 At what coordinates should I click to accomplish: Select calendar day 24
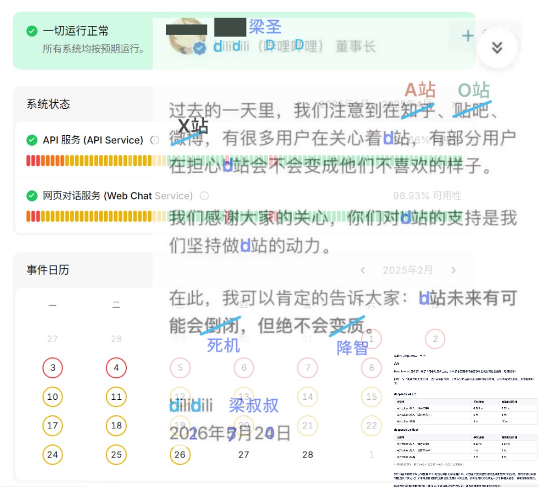[x=53, y=454]
